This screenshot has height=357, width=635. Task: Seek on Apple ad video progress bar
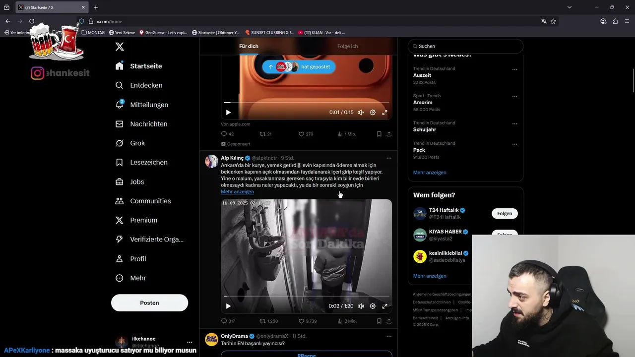point(306,103)
